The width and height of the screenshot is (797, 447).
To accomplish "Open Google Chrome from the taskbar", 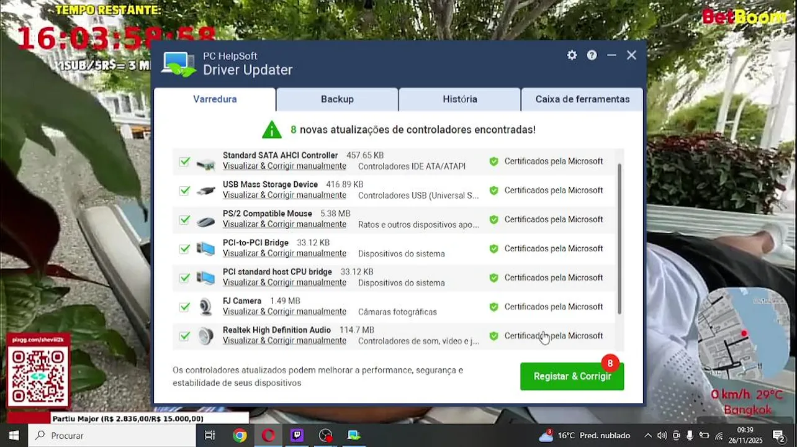I will 239,435.
